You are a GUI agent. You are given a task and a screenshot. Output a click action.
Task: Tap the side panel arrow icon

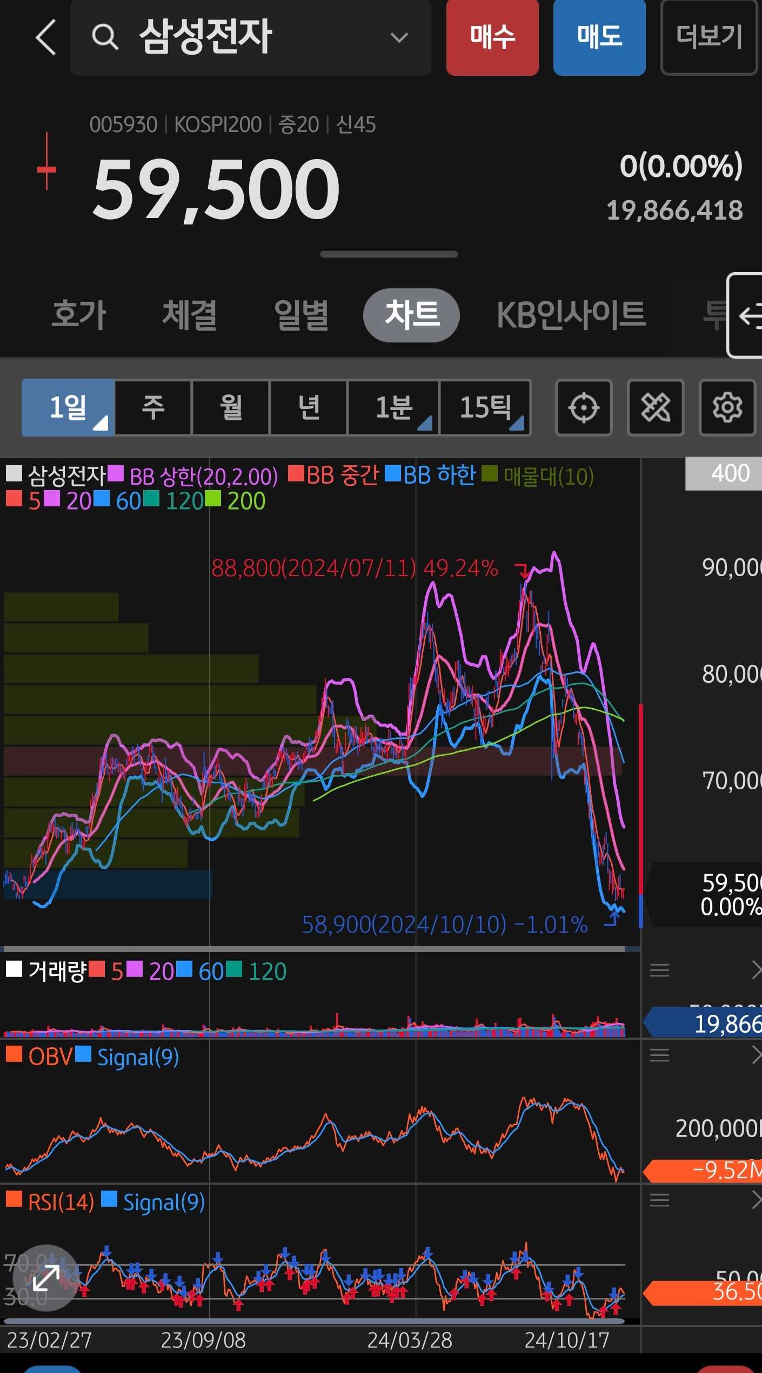pos(746,315)
